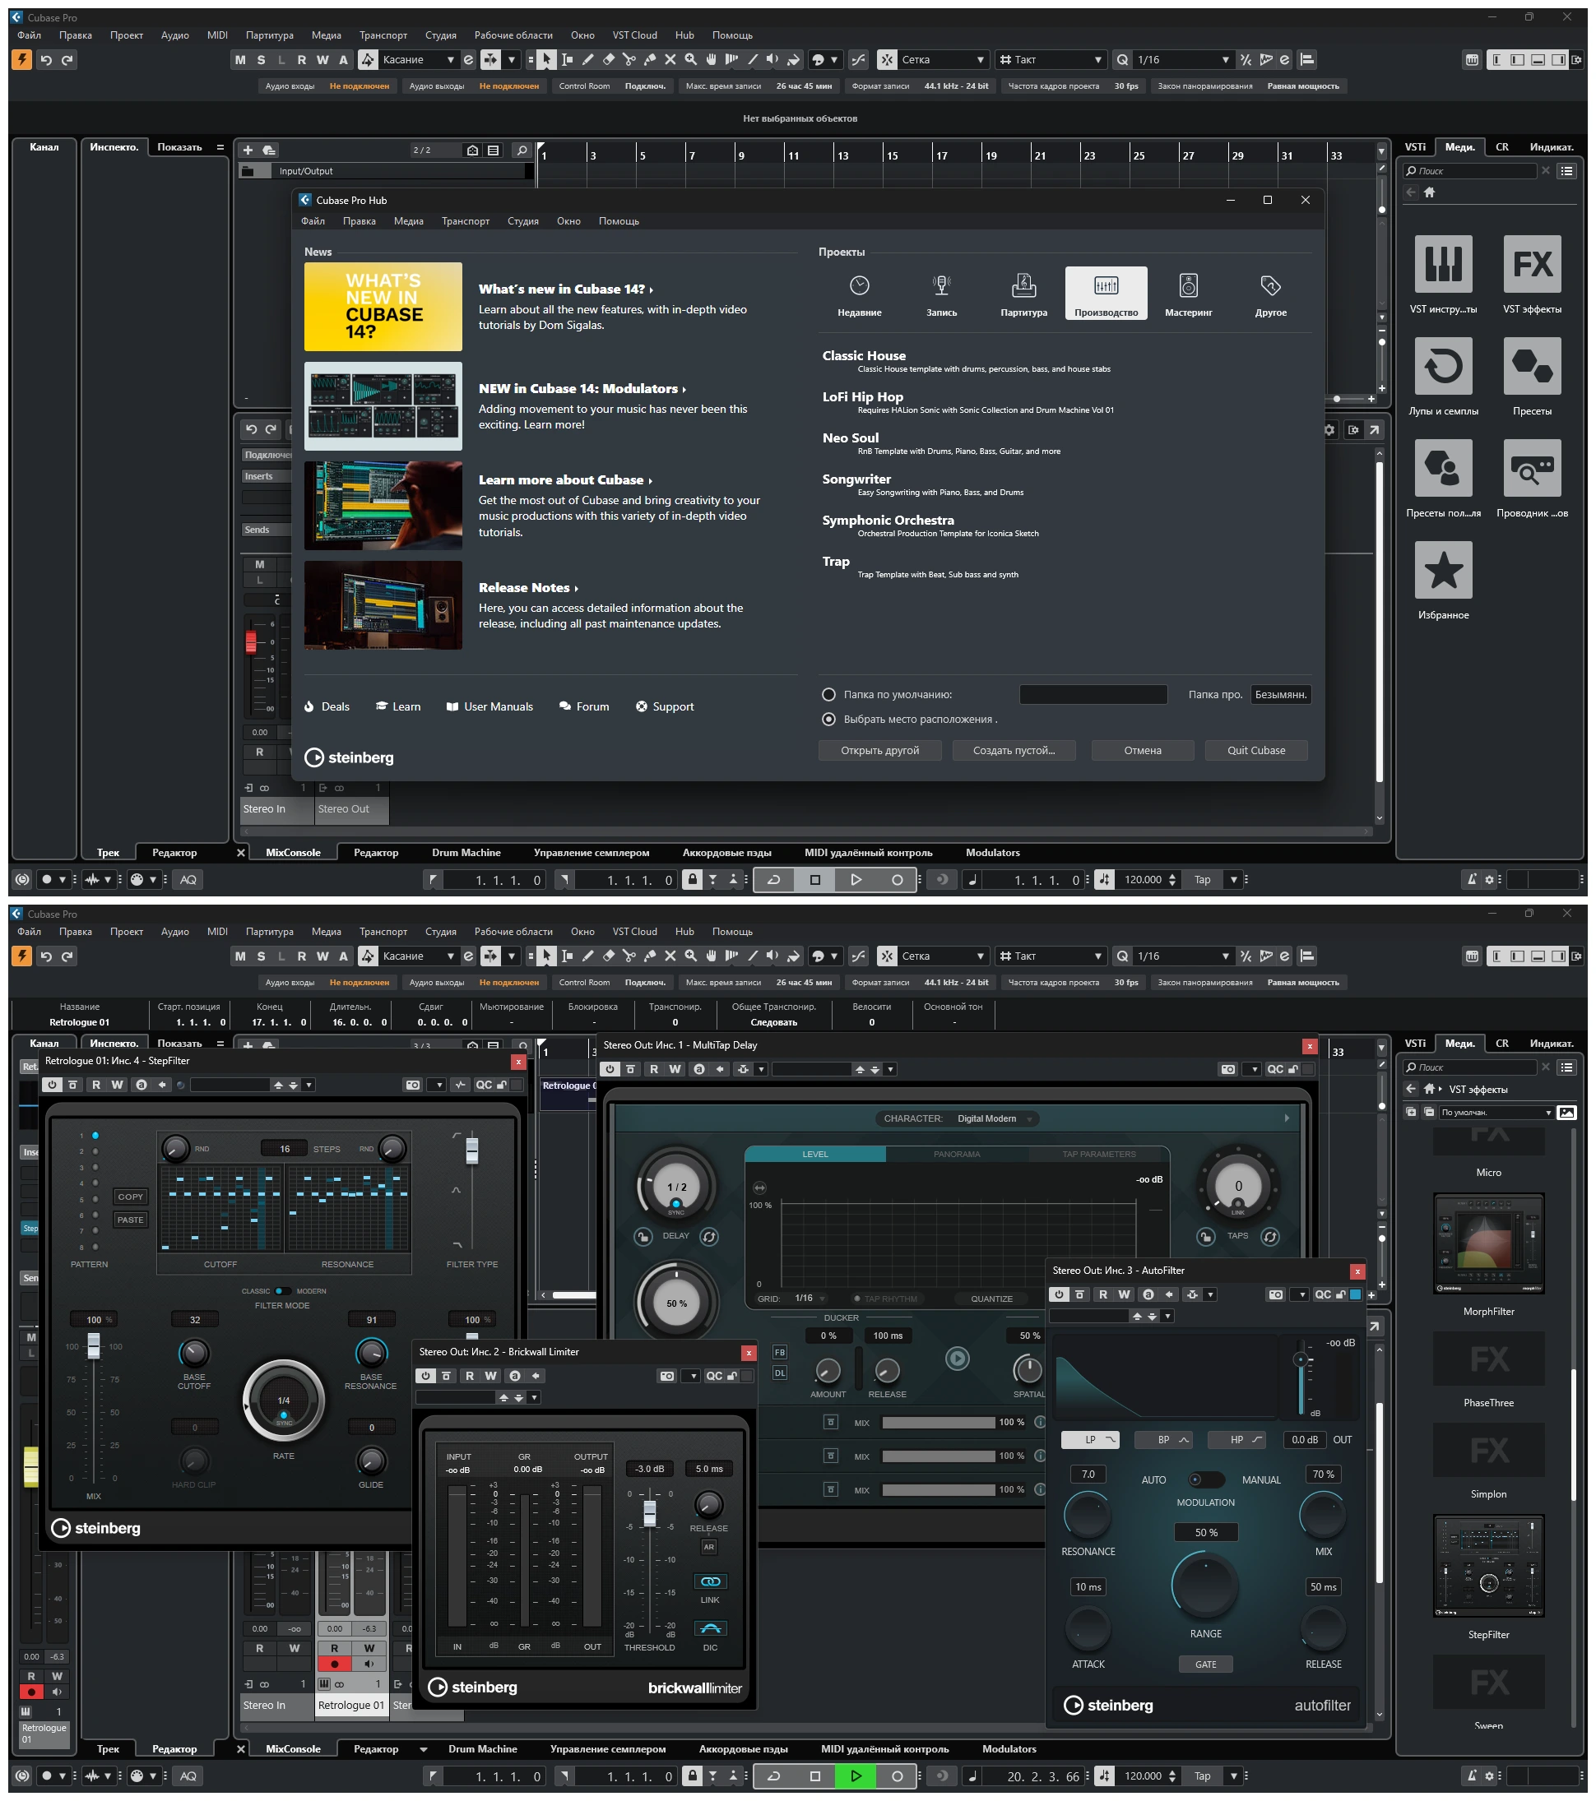Open the Недавние category in Hub

[x=859, y=294]
